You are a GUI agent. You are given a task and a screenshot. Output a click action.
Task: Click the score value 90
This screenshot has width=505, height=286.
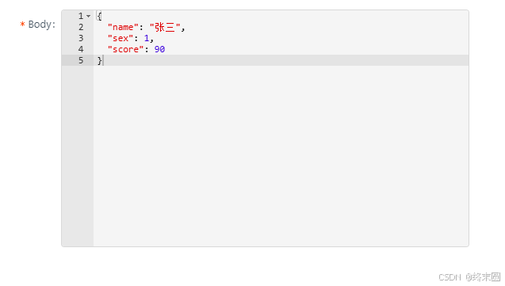point(160,49)
